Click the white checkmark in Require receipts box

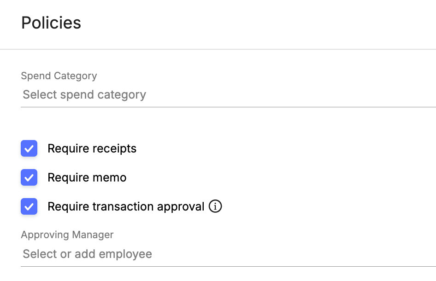pos(29,149)
